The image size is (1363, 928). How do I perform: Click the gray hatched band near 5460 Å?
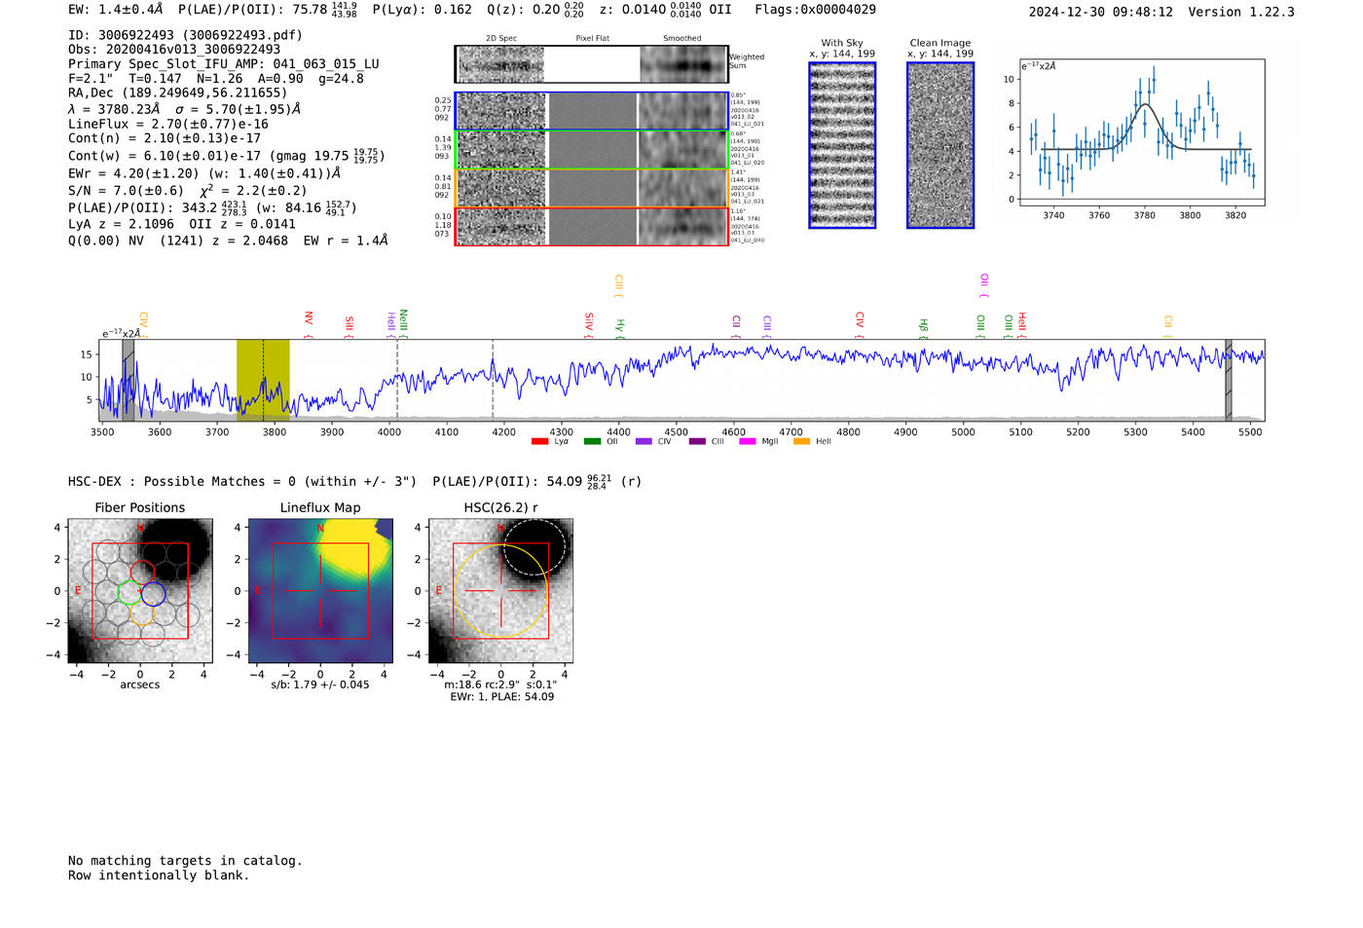pos(1229,380)
